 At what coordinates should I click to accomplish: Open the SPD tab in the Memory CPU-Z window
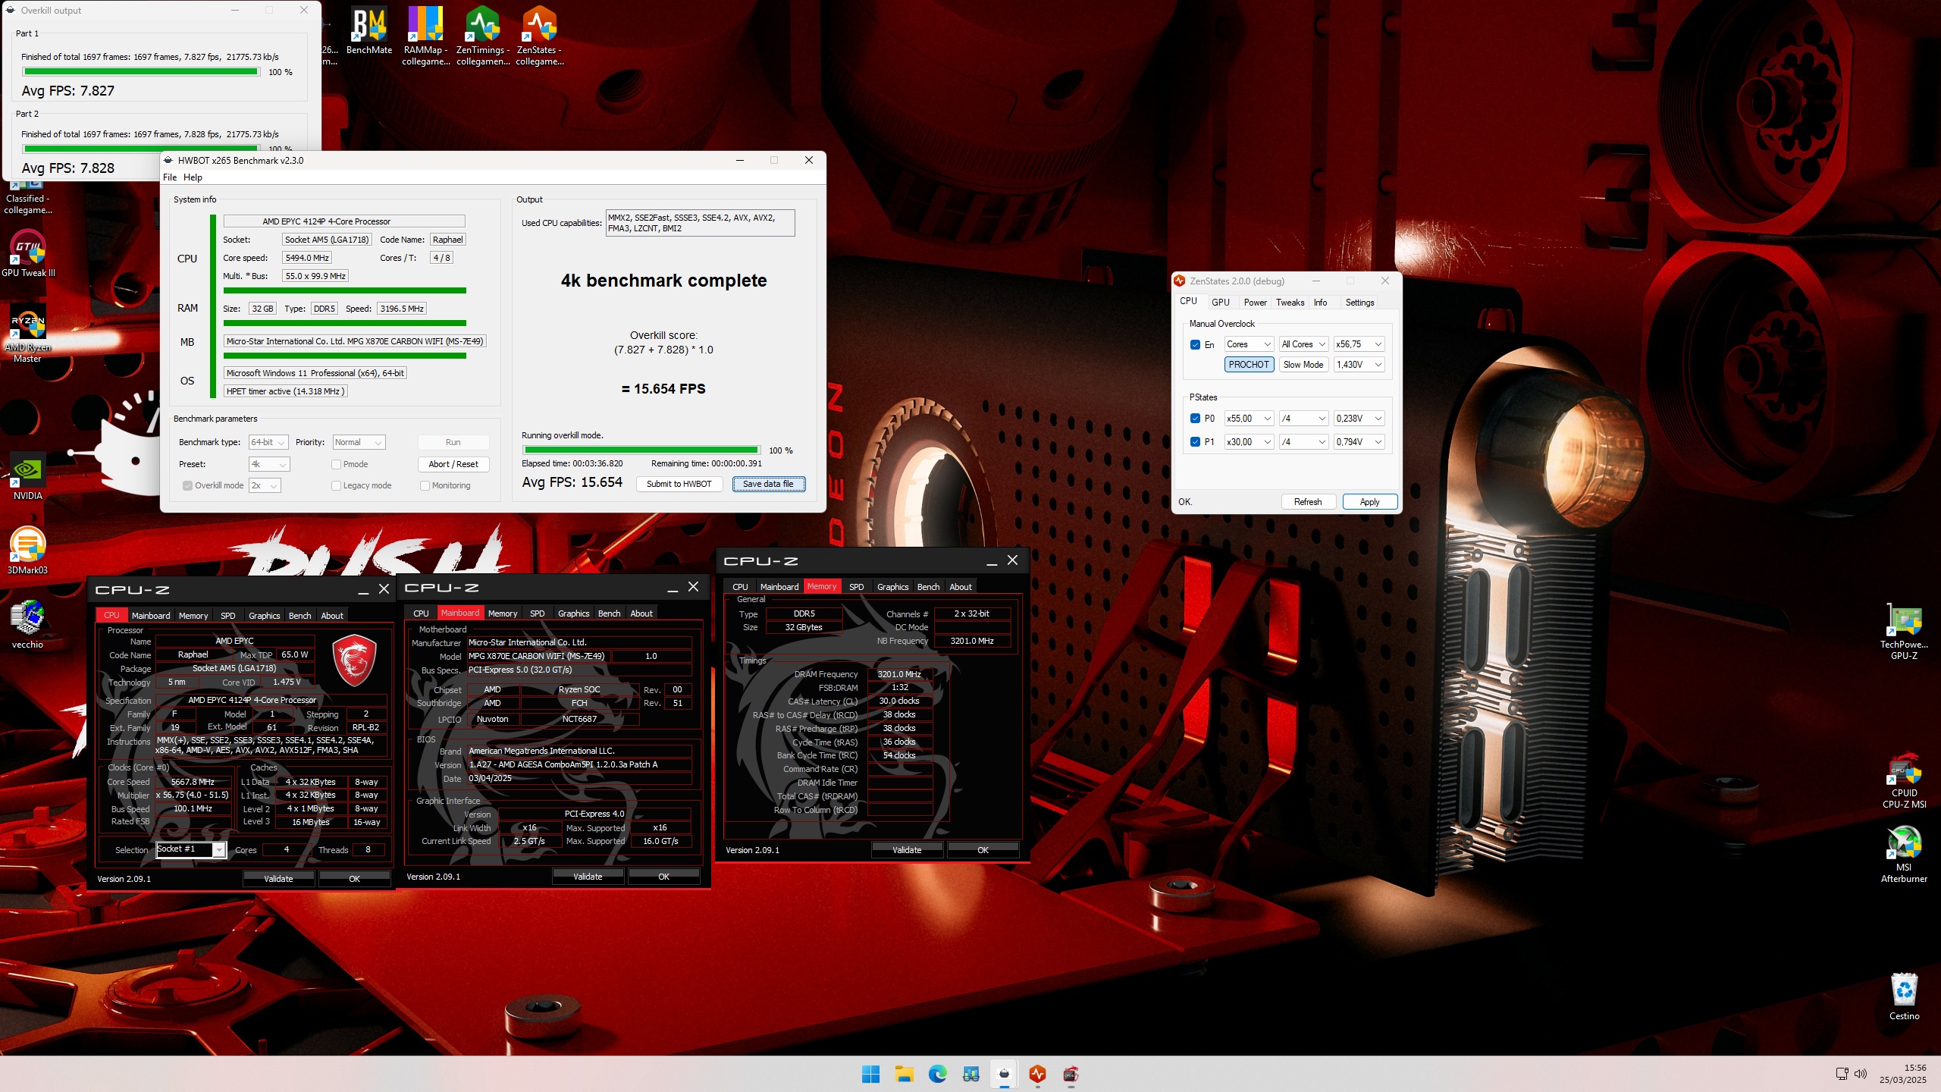(856, 587)
